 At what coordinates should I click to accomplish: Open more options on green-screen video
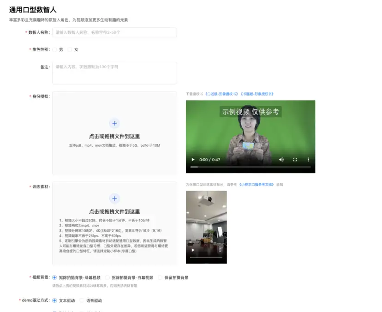pos(308,159)
